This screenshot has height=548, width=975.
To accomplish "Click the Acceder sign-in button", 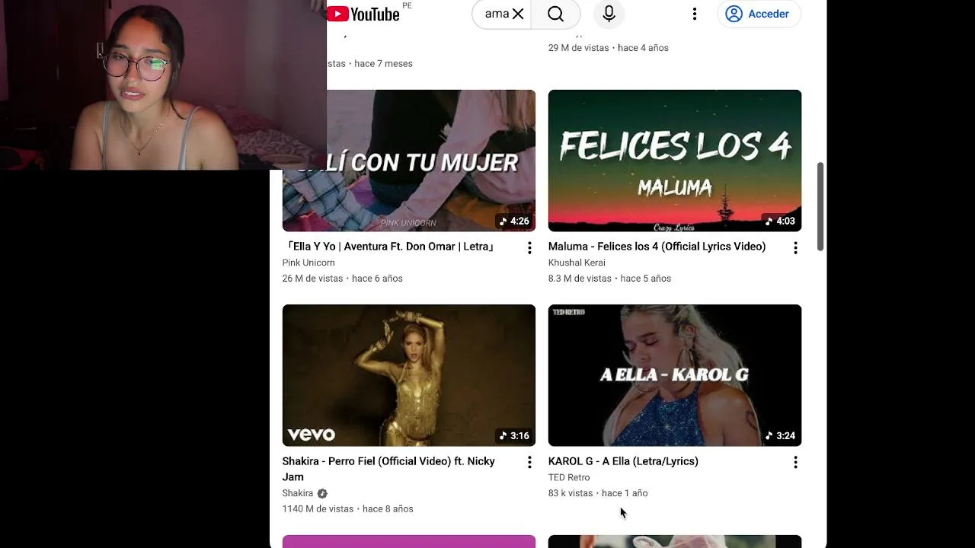I will click(759, 14).
